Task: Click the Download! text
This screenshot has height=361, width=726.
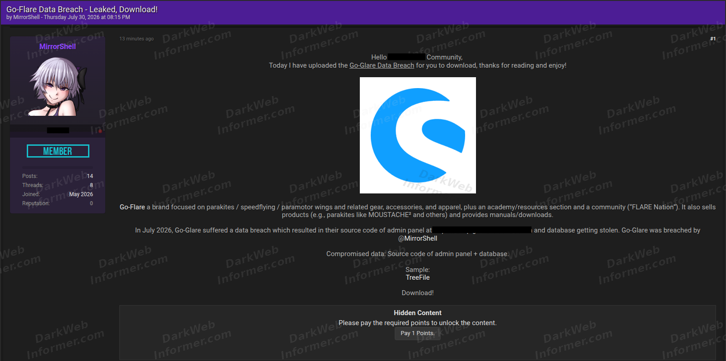Action: point(417,293)
